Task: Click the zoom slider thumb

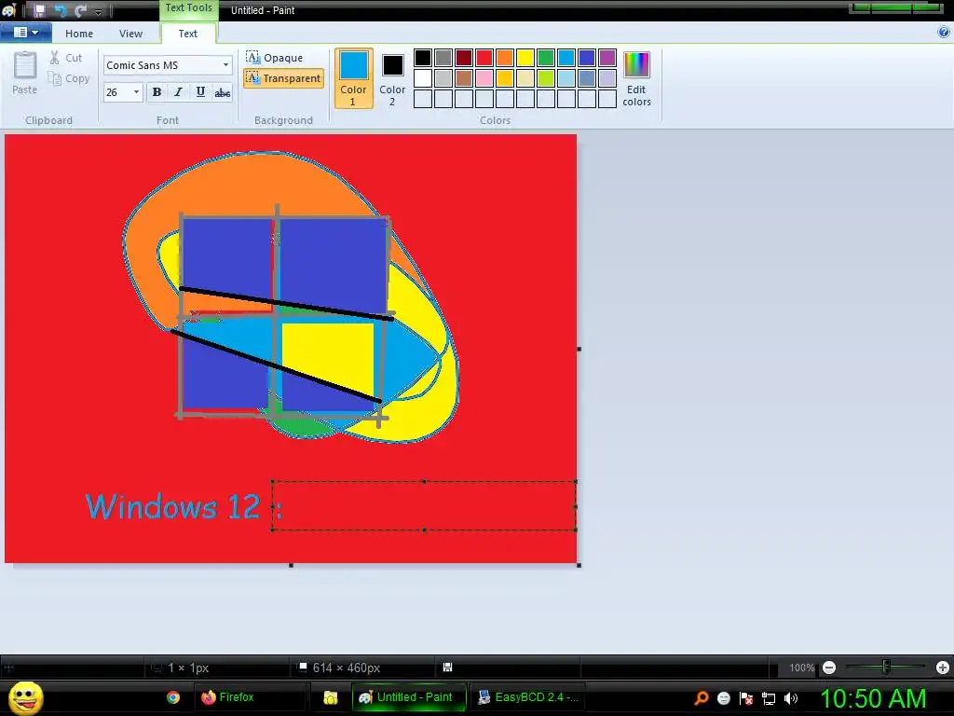Action: pos(886,668)
